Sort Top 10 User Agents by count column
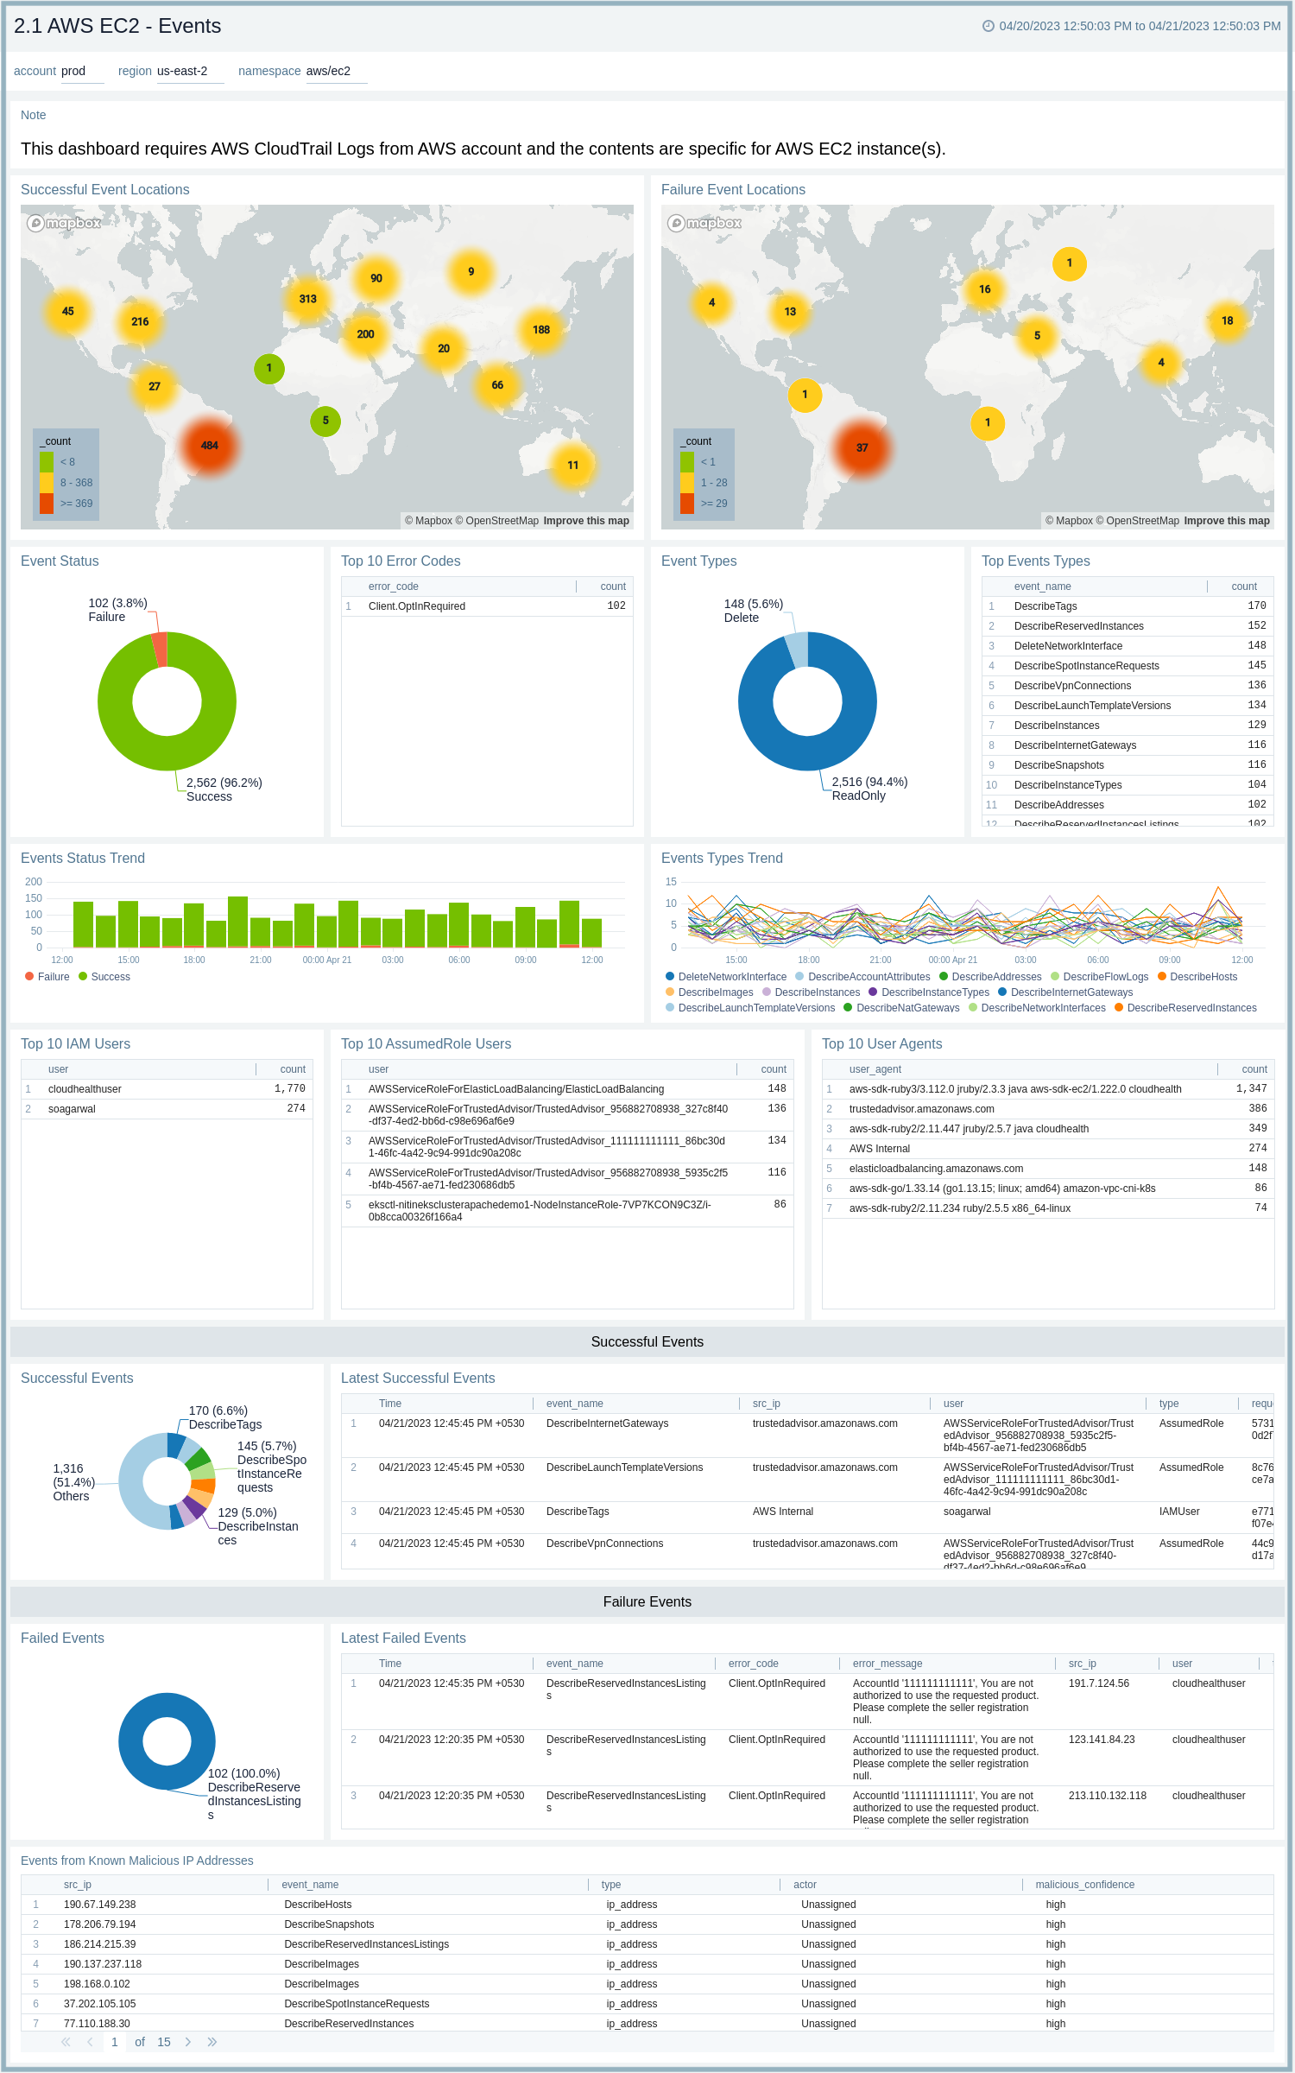This screenshot has width=1295, height=2073. point(1254,1069)
